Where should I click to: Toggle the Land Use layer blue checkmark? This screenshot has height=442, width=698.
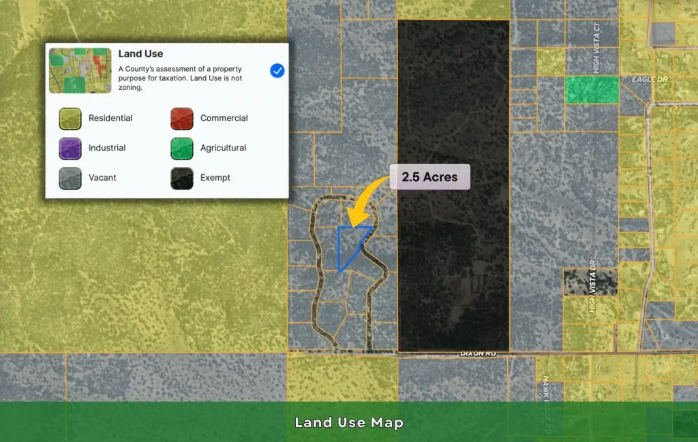[277, 71]
